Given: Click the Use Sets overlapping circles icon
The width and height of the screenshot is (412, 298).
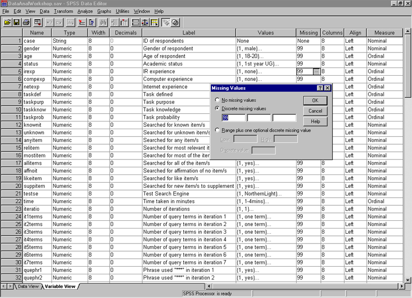Looking at the screenshot, I should pos(175,22).
